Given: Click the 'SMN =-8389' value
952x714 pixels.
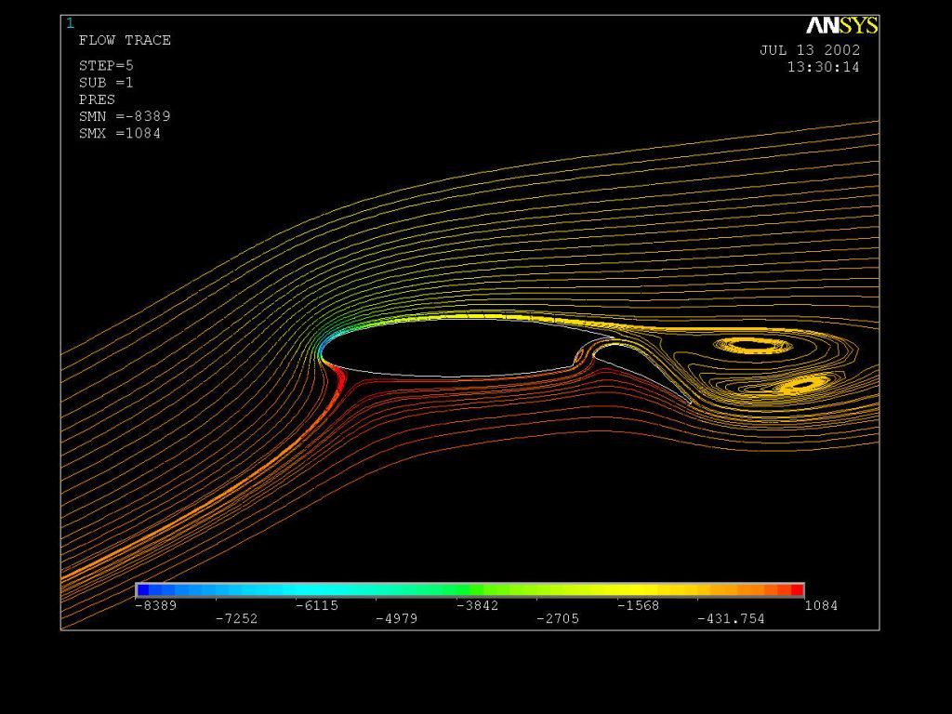Looking at the screenshot, I should pyautogui.click(x=125, y=116).
